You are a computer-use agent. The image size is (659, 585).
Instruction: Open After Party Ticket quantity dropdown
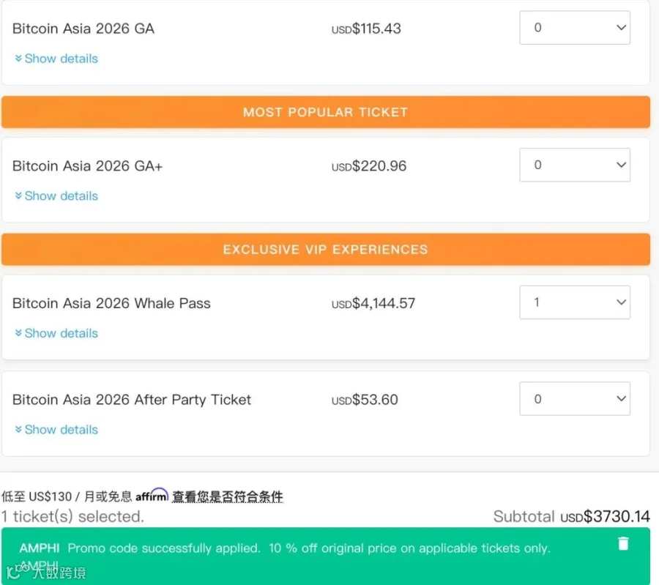[575, 399]
